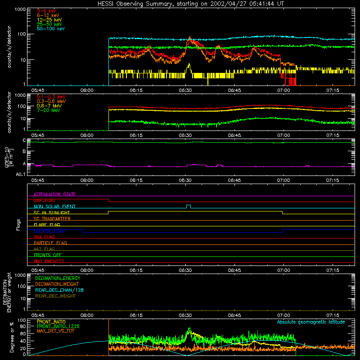Click the SAA_FLAG label
360x360 pixels.
coord(44,237)
